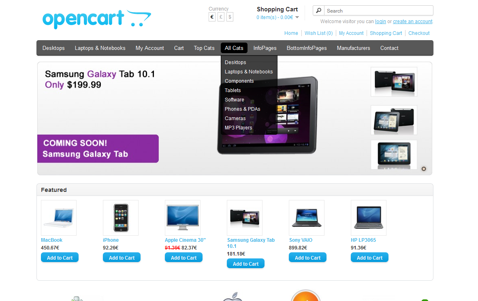Viewport: 478px width, 301px height.
Task: Choose Cameras in the dropdown
Action: (x=235, y=118)
